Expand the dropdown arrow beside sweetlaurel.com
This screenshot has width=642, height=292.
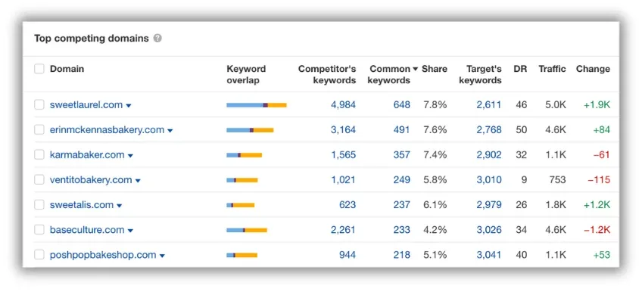[x=129, y=105]
